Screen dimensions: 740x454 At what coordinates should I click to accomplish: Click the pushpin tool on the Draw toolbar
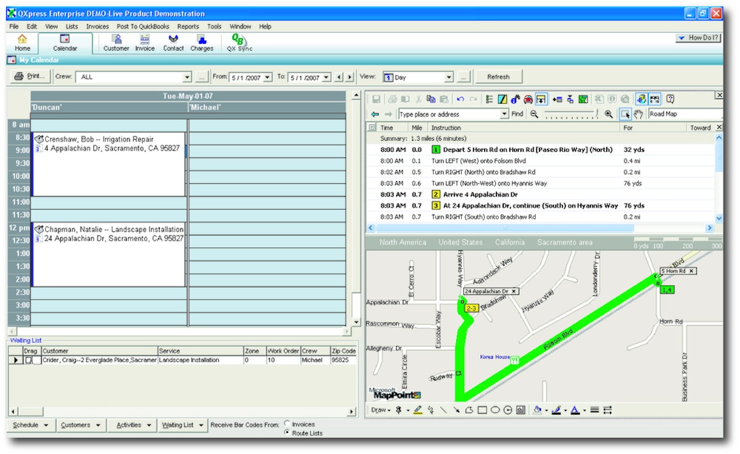[x=399, y=410]
